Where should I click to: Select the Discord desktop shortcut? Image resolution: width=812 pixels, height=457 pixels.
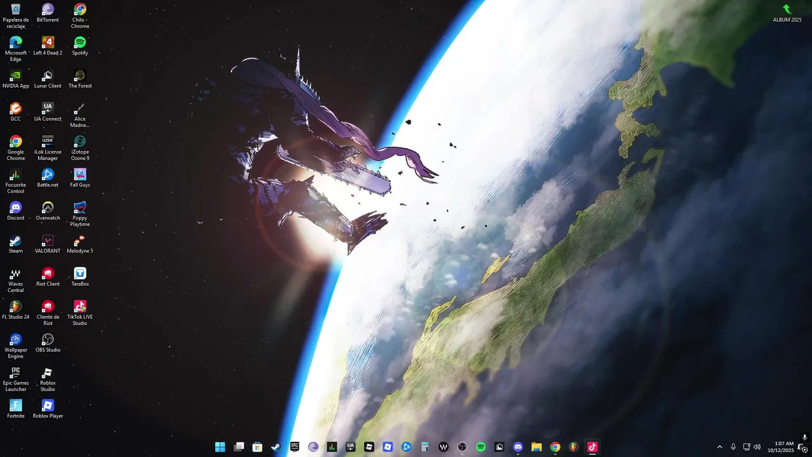16,211
